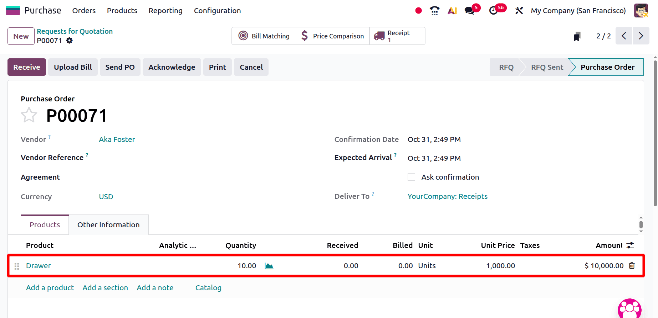658x318 pixels.
Task: Open settings gear next to P00071
Action: pyautogui.click(x=69, y=41)
